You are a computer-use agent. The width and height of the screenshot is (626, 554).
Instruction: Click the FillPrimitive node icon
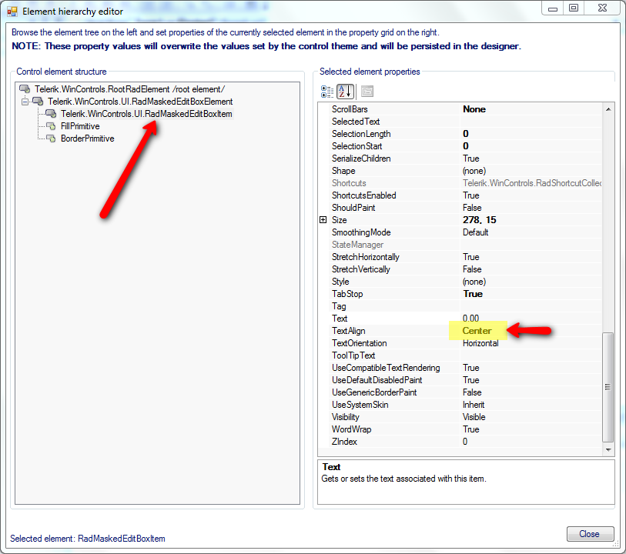pos(51,126)
